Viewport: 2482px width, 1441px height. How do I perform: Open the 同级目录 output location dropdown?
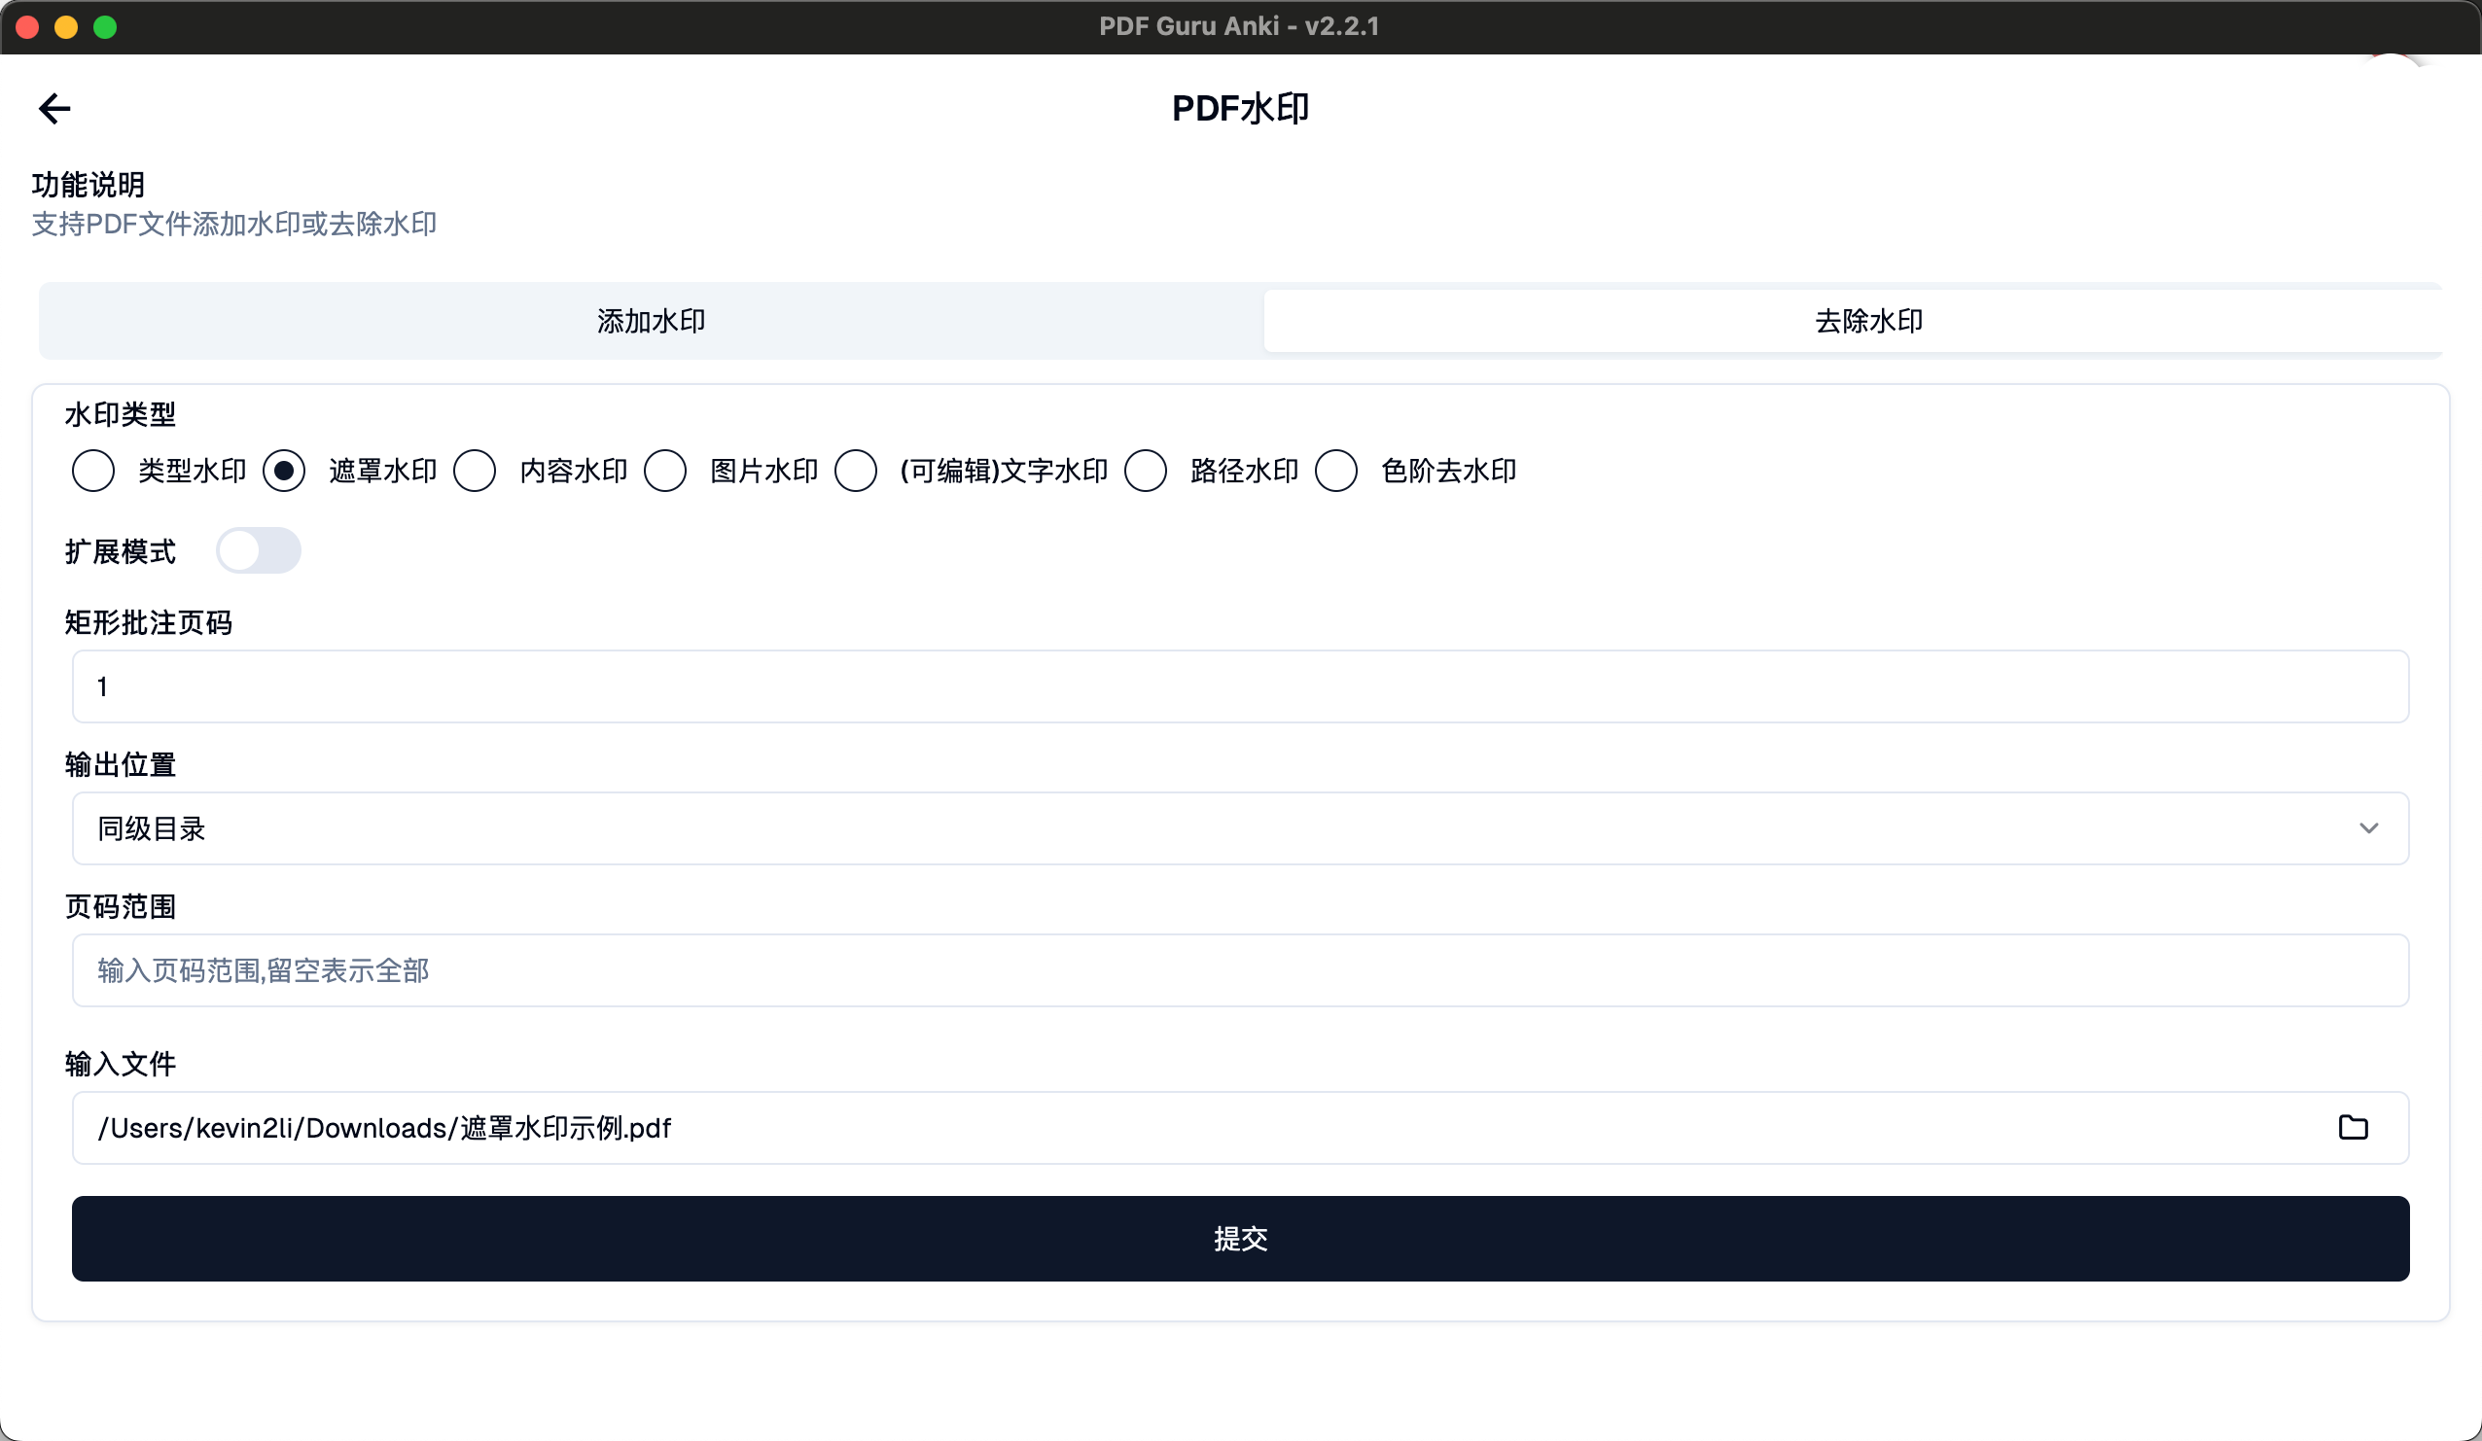(x=1239, y=828)
